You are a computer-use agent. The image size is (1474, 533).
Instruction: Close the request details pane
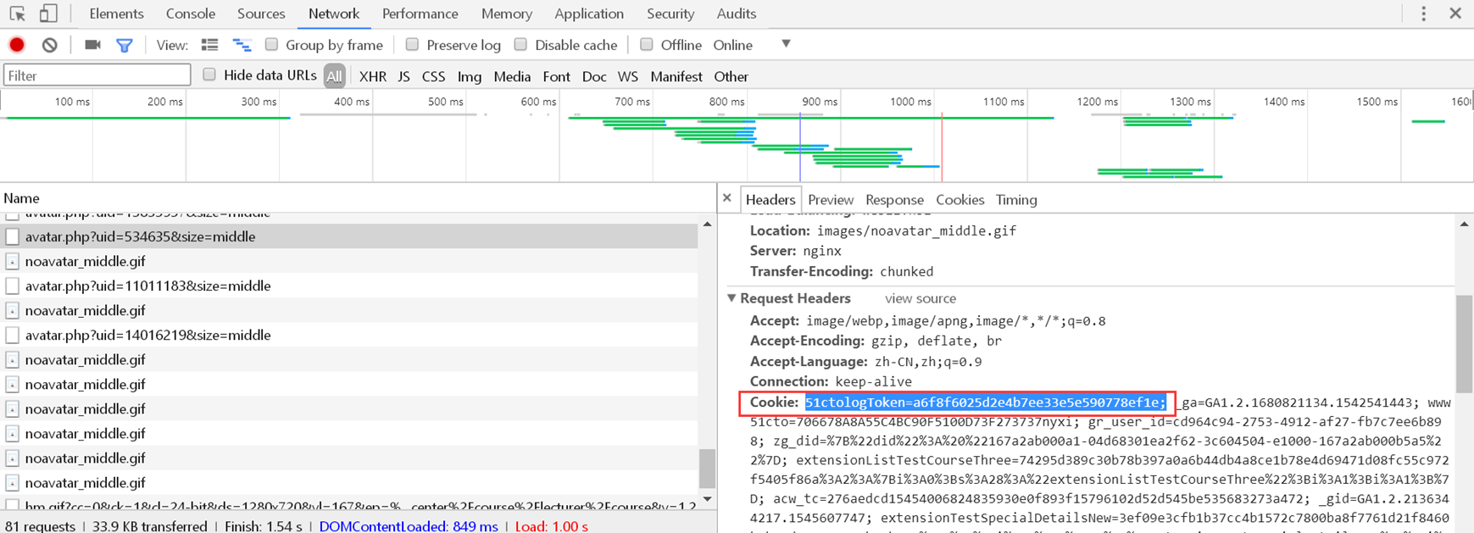[x=727, y=198]
